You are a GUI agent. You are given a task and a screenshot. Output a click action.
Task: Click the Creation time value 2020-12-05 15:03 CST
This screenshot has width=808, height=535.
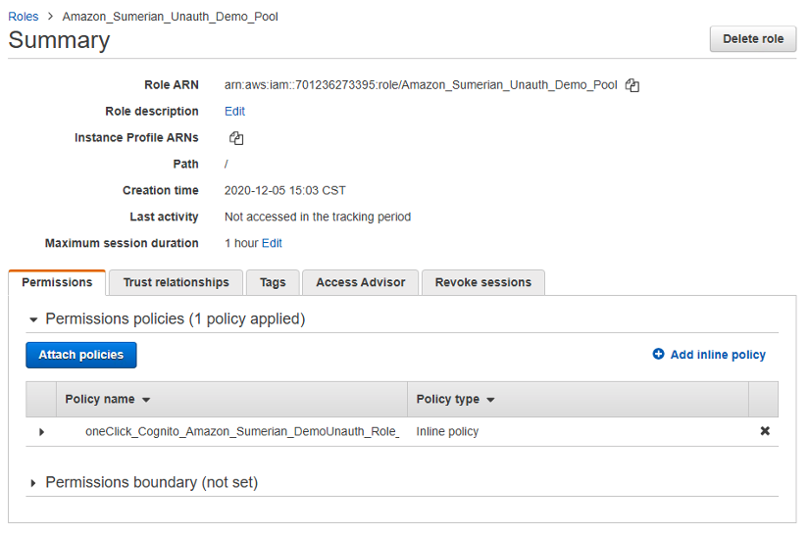pyautogui.click(x=285, y=190)
